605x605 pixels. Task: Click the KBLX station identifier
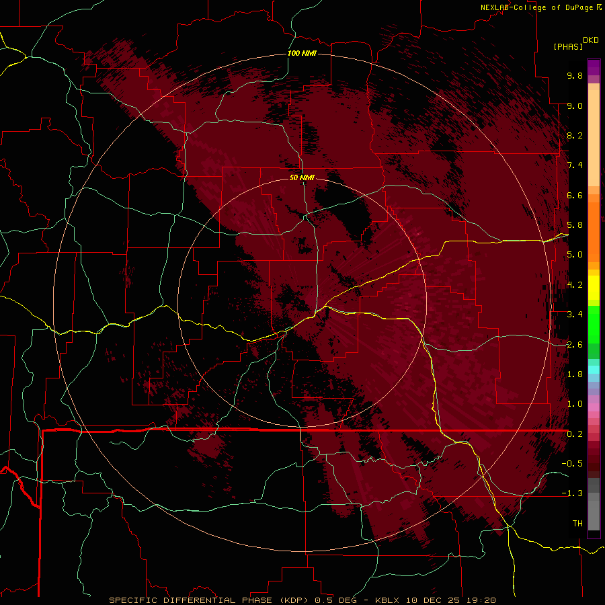coord(389,600)
